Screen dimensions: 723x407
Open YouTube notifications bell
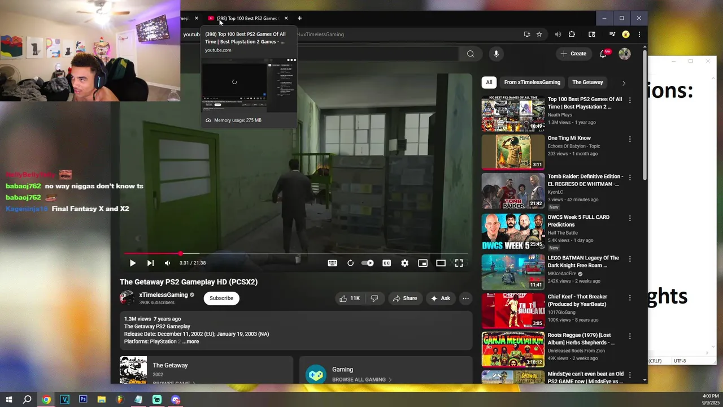(x=603, y=54)
